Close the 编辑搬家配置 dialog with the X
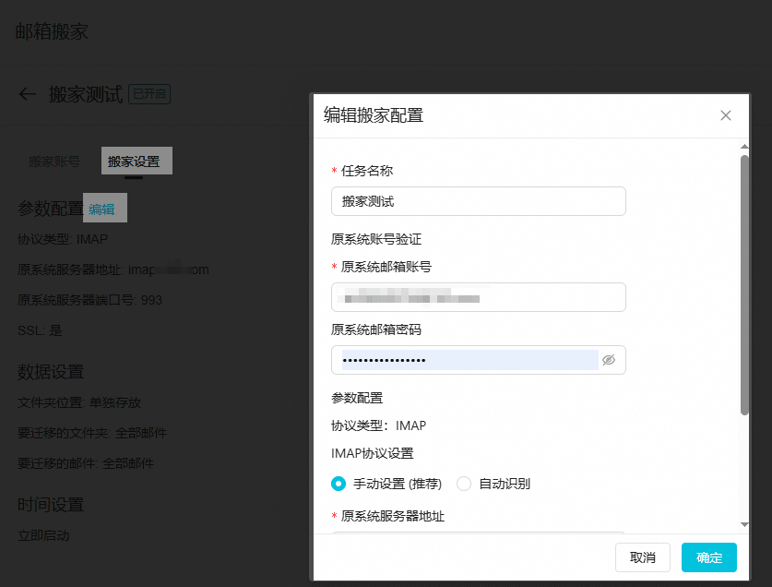Screen dimensions: 772x587 click(x=725, y=115)
